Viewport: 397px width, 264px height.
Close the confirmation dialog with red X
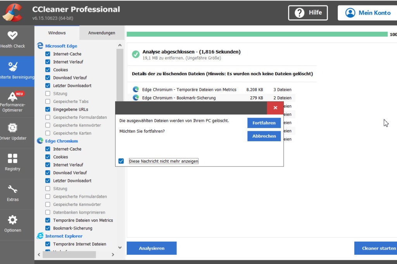275,108
